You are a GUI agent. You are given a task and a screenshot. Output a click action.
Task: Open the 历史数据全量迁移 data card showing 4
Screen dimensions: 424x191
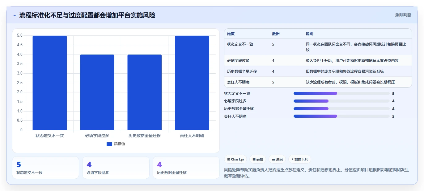coord(186,168)
